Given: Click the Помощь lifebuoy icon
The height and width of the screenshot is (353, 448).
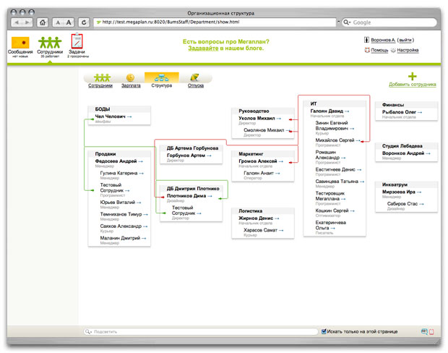Looking at the screenshot, I should click(367, 50).
